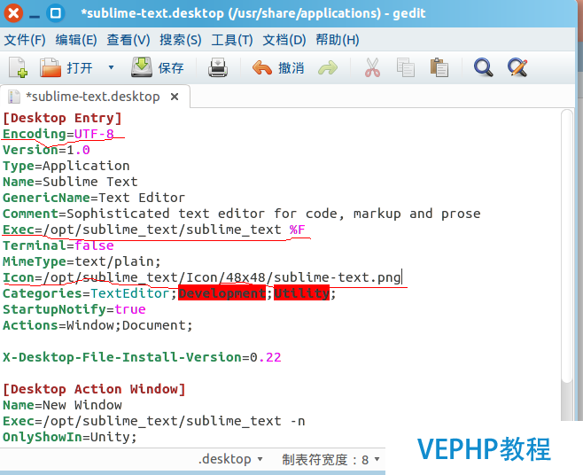
Task: Expand the recent files arrow beside 打开
Action: pyautogui.click(x=111, y=67)
